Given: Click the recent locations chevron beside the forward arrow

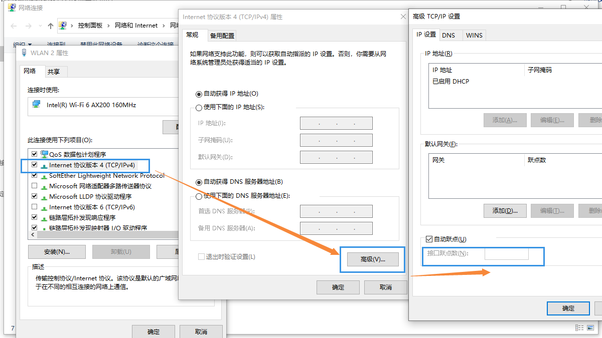Looking at the screenshot, I should (41, 26).
